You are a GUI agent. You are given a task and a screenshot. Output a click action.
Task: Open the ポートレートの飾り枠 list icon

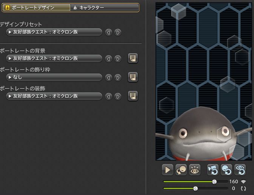click(x=133, y=77)
